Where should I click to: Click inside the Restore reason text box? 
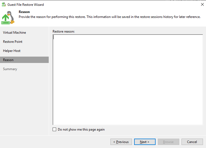click(x=128, y=80)
